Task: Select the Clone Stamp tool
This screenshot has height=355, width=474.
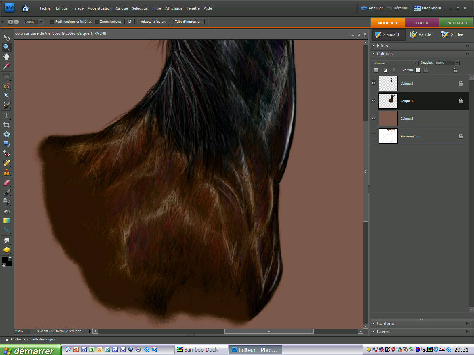Action: [6, 172]
